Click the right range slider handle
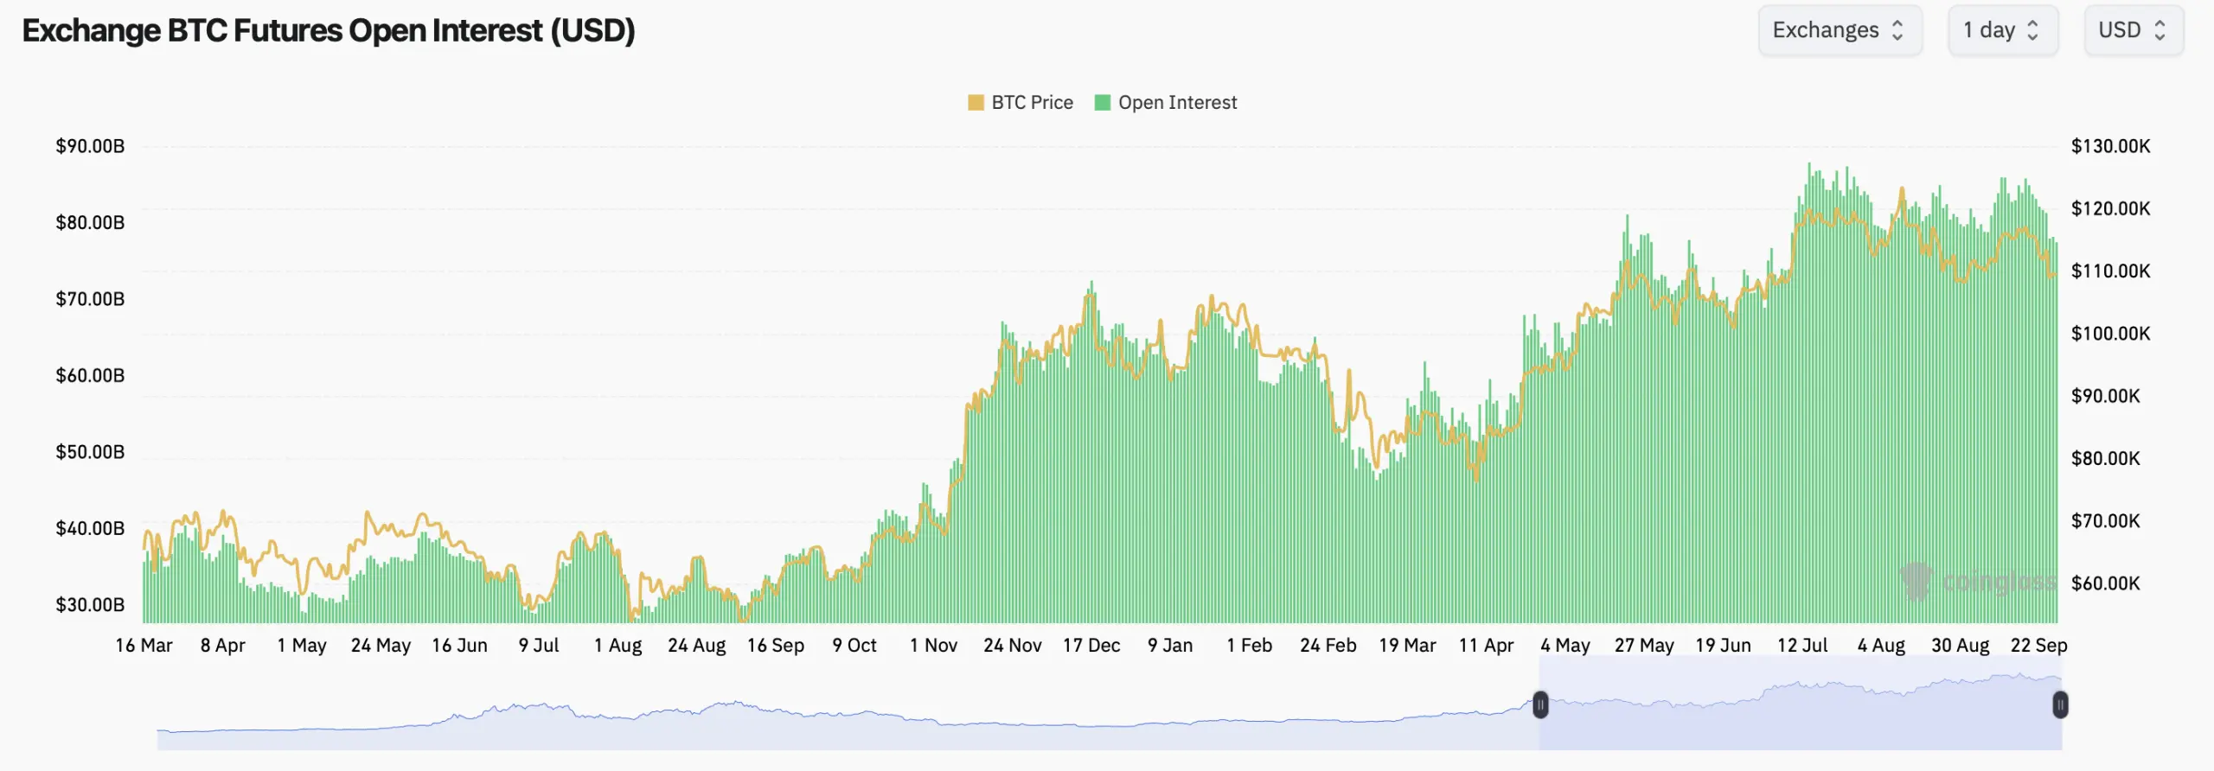Image resolution: width=2214 pixels, height=771 pixels. pyautogui.click(x=2060, y=705)
